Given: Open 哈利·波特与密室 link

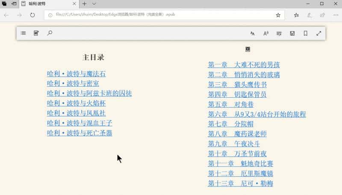Looking at the screenshot, I should pyautogui.click(x=73, y=84).
